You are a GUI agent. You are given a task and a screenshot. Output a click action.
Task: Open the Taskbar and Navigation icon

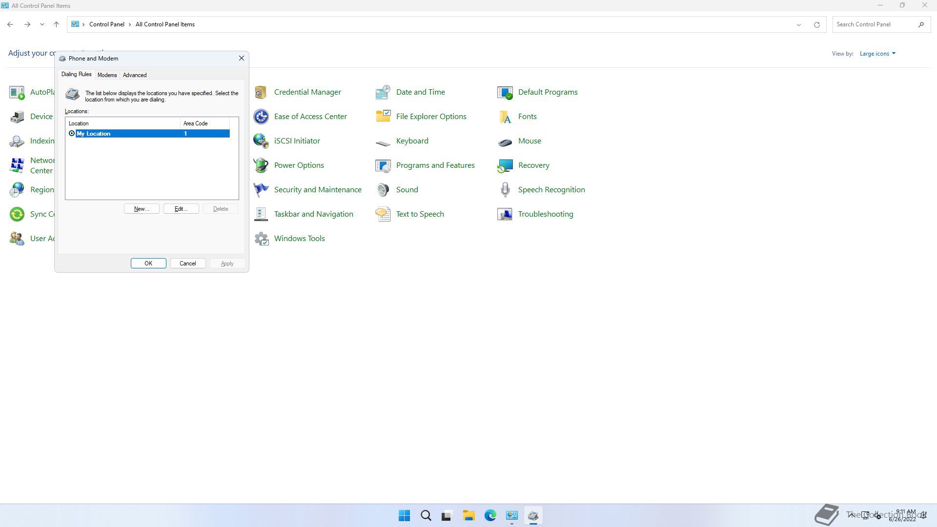pyautogui.click(x=261, y=214)
